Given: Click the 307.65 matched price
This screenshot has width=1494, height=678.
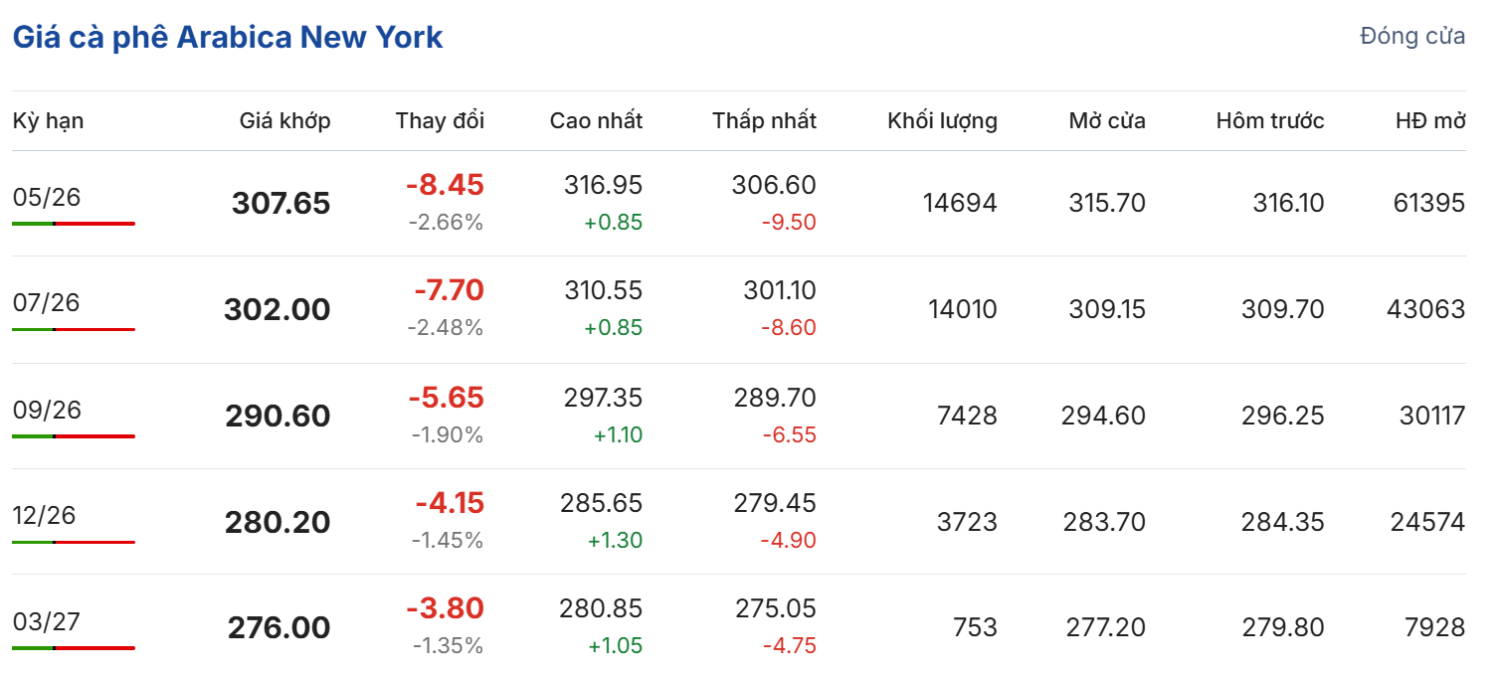Looking at the screenshot, I should [280, 204].
